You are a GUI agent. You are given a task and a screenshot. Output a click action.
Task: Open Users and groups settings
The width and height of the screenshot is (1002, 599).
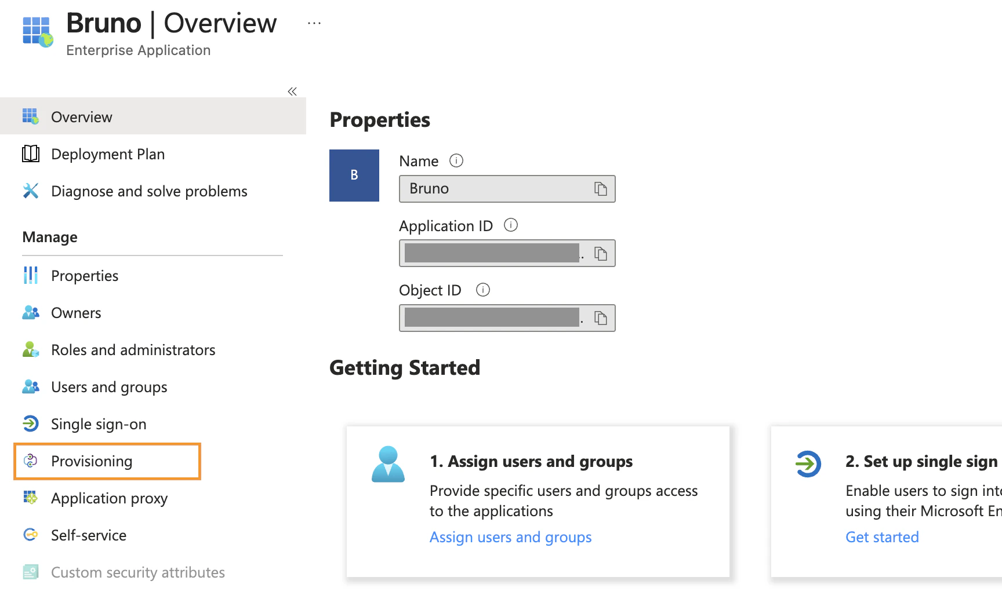(109, 386)
